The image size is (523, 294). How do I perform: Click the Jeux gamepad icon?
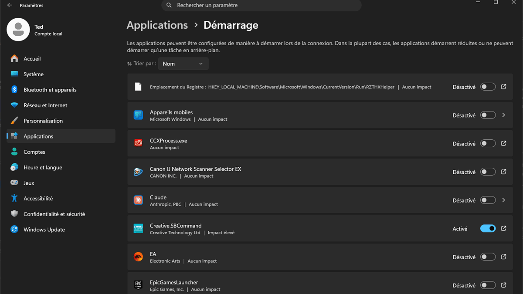(x=14, y=183)
